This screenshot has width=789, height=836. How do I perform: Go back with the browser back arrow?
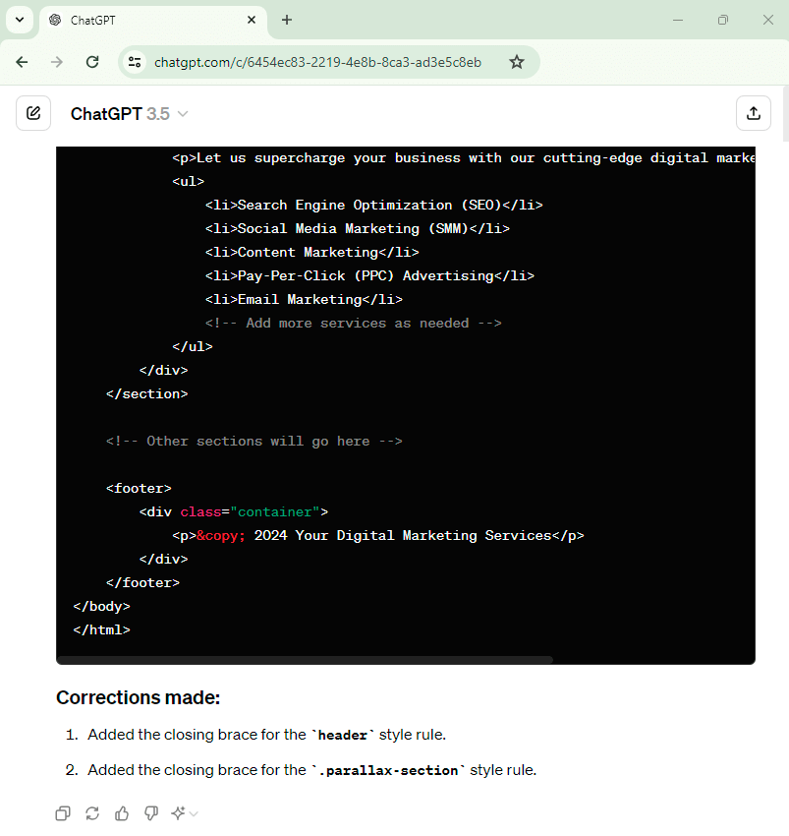22,62
